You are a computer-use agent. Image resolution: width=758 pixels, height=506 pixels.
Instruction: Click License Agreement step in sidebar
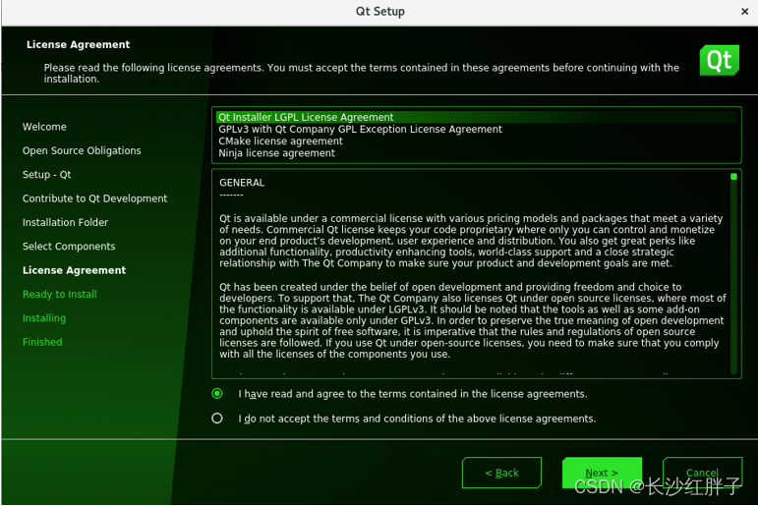pyautogui.click(x=74, y=270)
